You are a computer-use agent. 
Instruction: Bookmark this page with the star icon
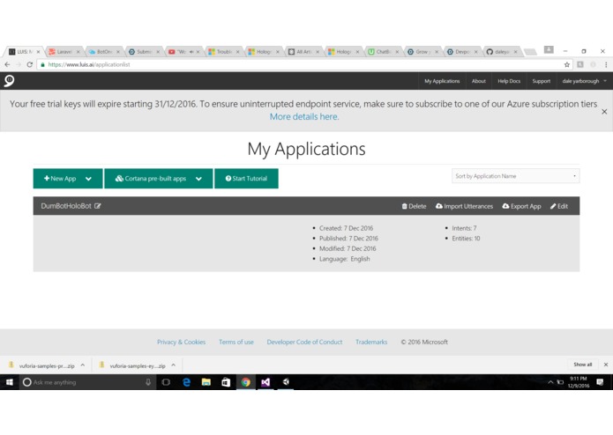[x=567, y=65]
